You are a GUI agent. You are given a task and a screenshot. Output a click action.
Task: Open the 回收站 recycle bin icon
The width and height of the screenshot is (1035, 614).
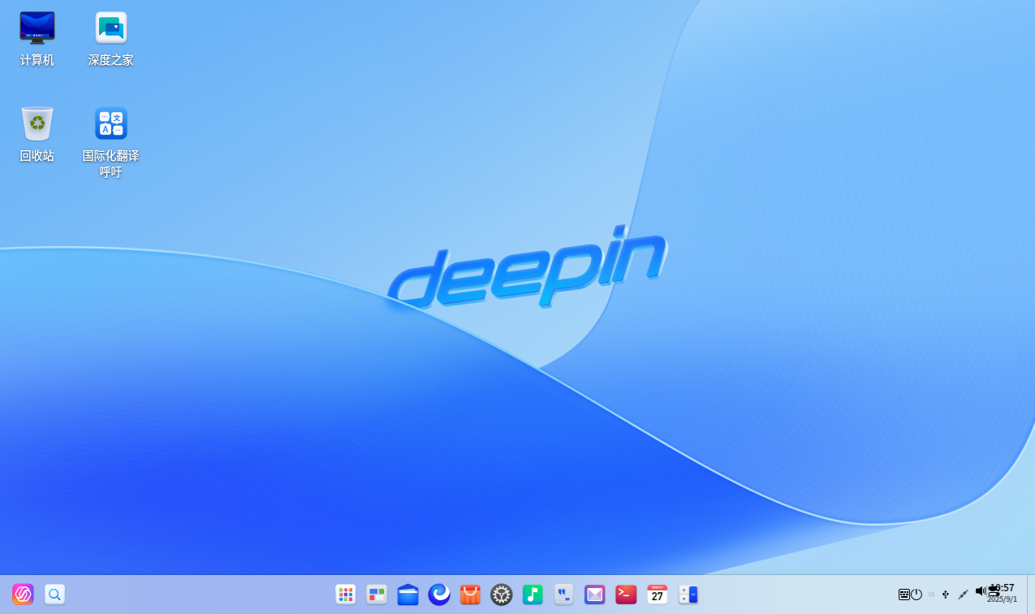37,134
